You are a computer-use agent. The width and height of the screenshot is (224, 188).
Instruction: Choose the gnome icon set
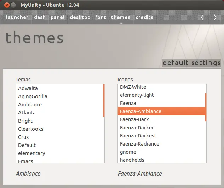(161, 152)
